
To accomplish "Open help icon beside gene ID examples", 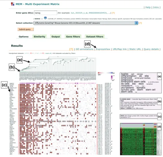I will pyautogui.click(x=113, y=13).
